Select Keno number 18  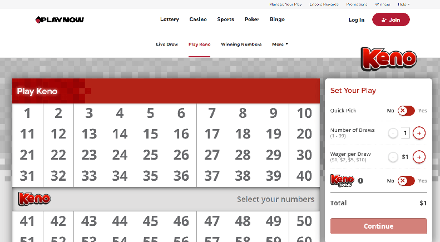click(x=243, y=134)
